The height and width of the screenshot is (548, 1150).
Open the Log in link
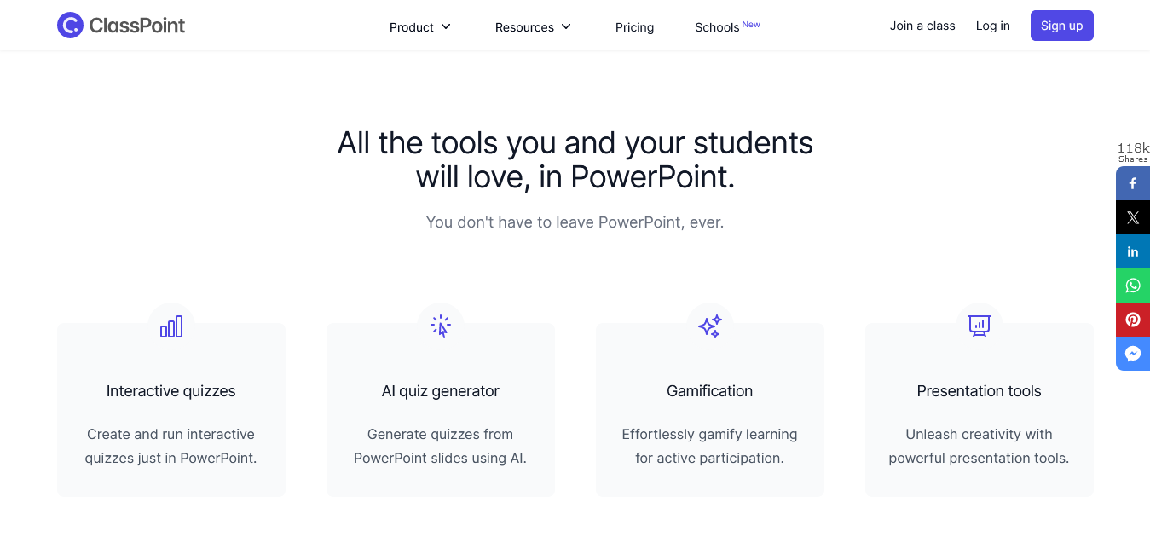coord(993,26)
